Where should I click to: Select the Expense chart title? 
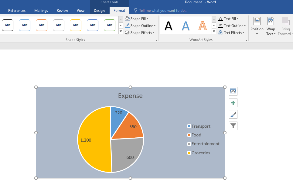131,96
